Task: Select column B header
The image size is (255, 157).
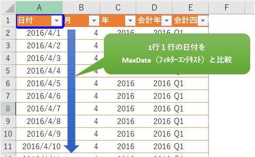Action: coord(81,7)
